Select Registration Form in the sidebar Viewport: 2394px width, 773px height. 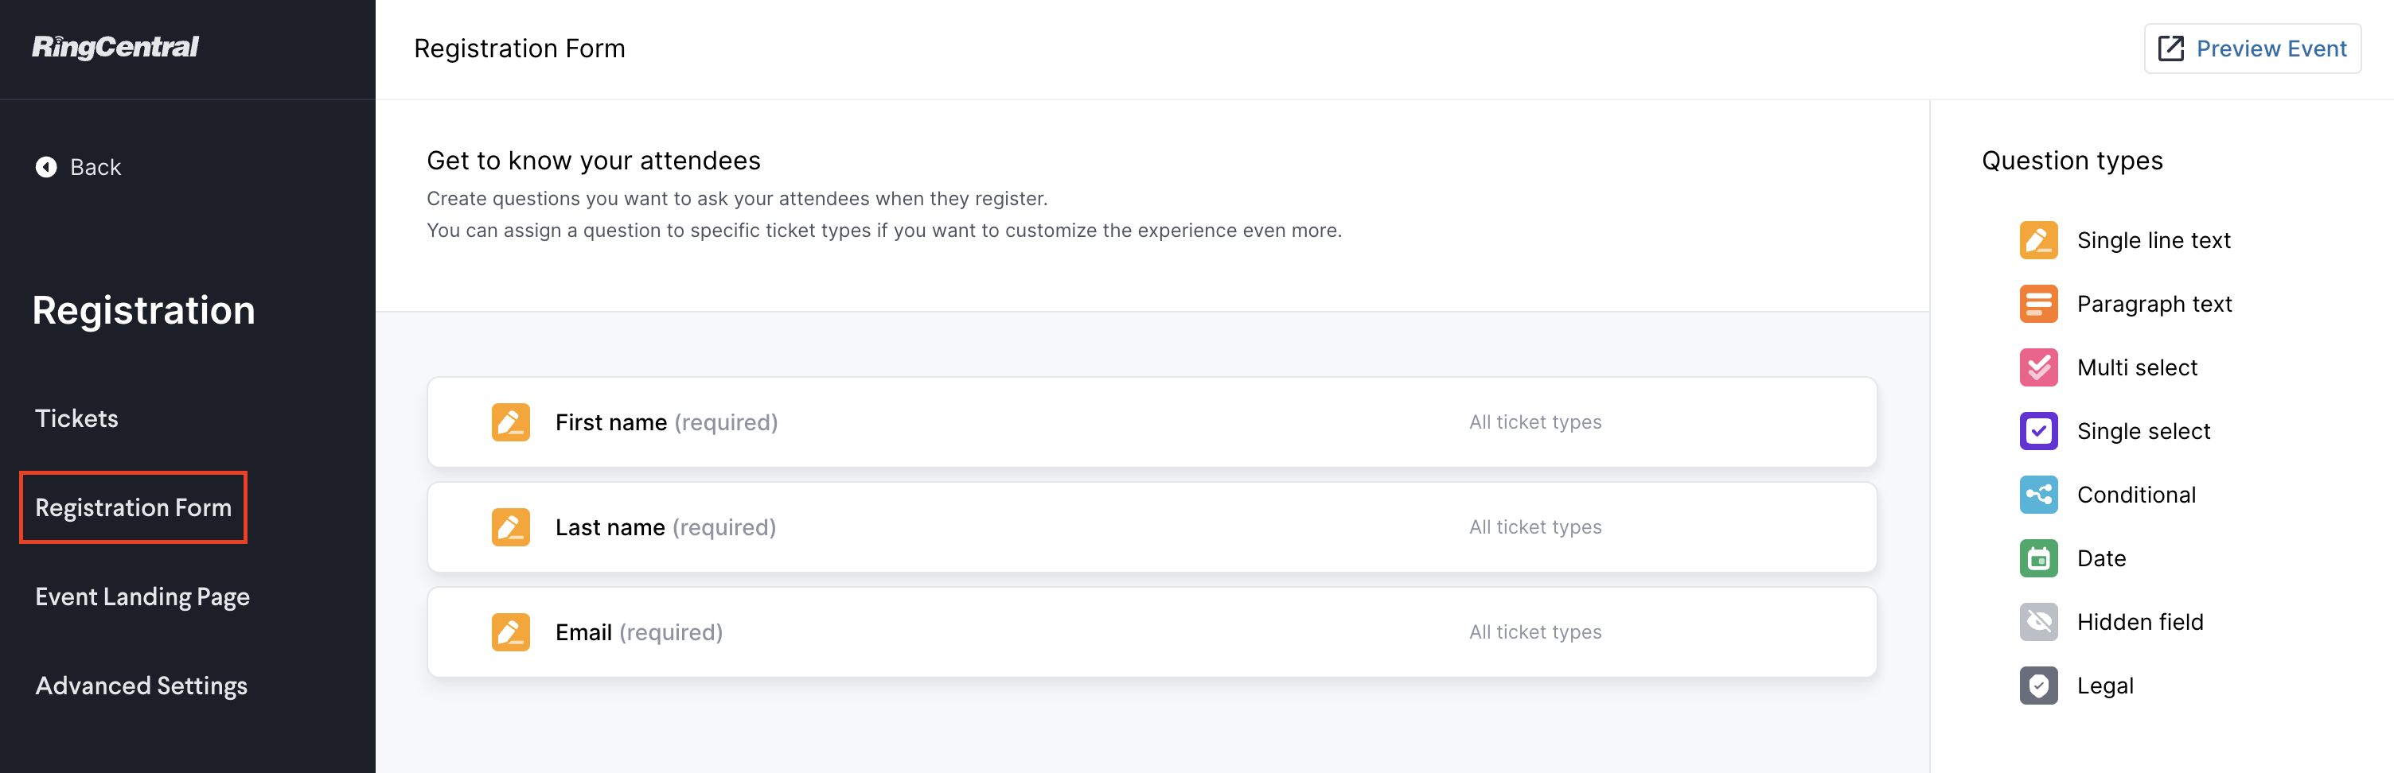133,507
